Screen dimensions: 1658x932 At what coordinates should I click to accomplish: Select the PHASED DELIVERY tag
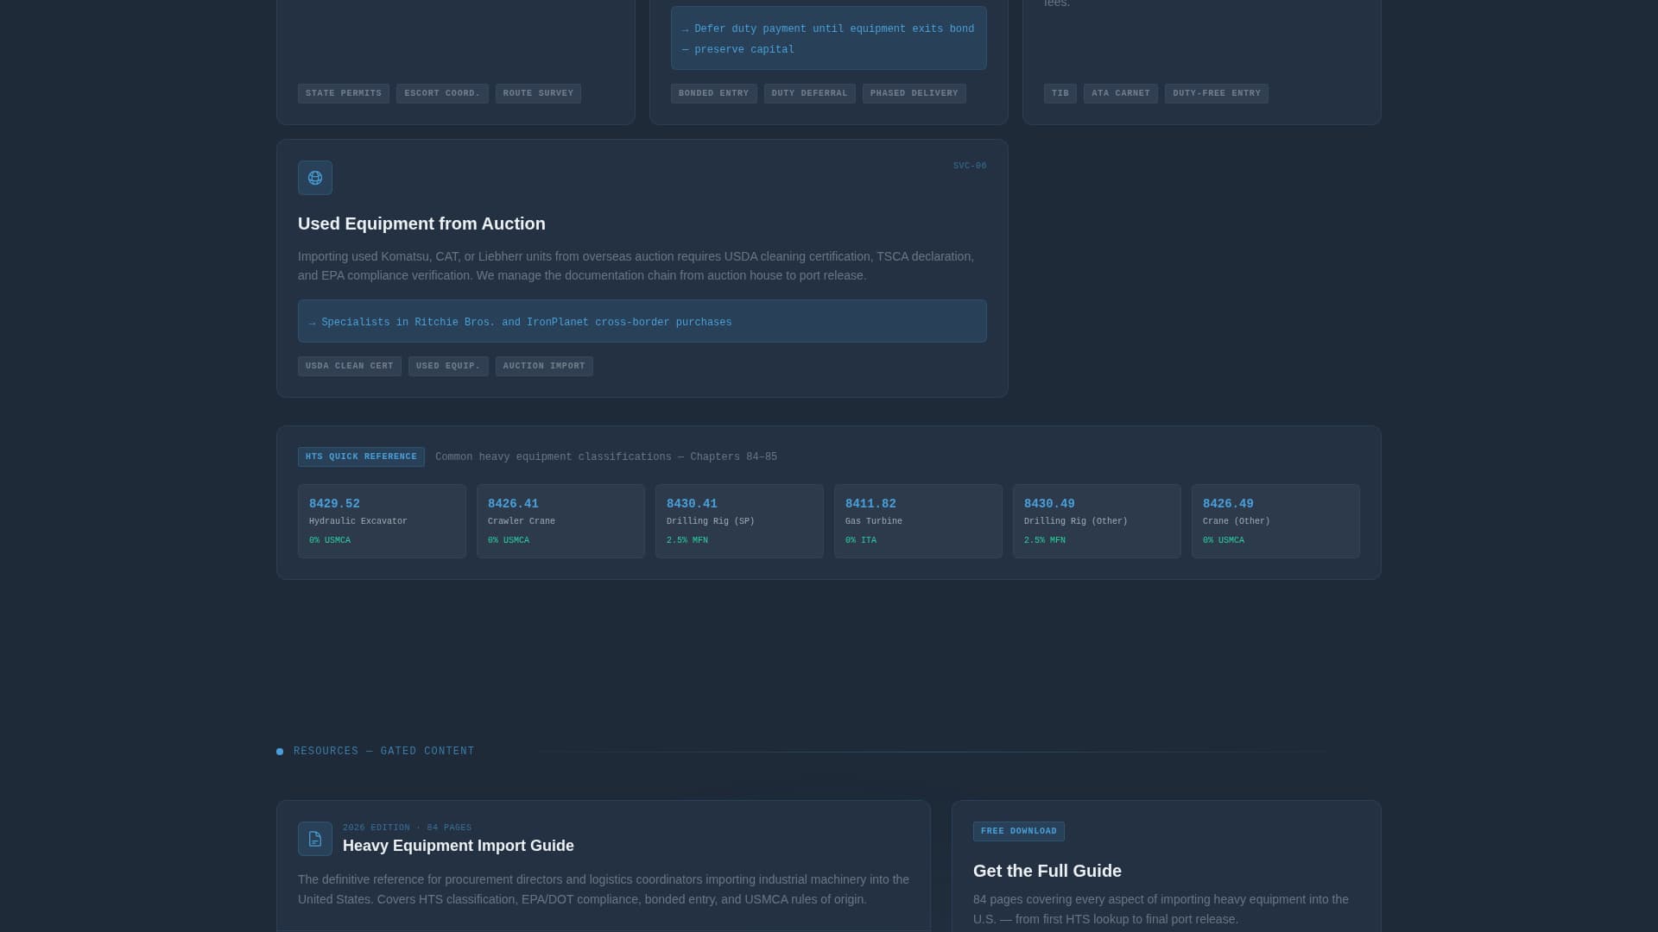(x=914, y=93)
